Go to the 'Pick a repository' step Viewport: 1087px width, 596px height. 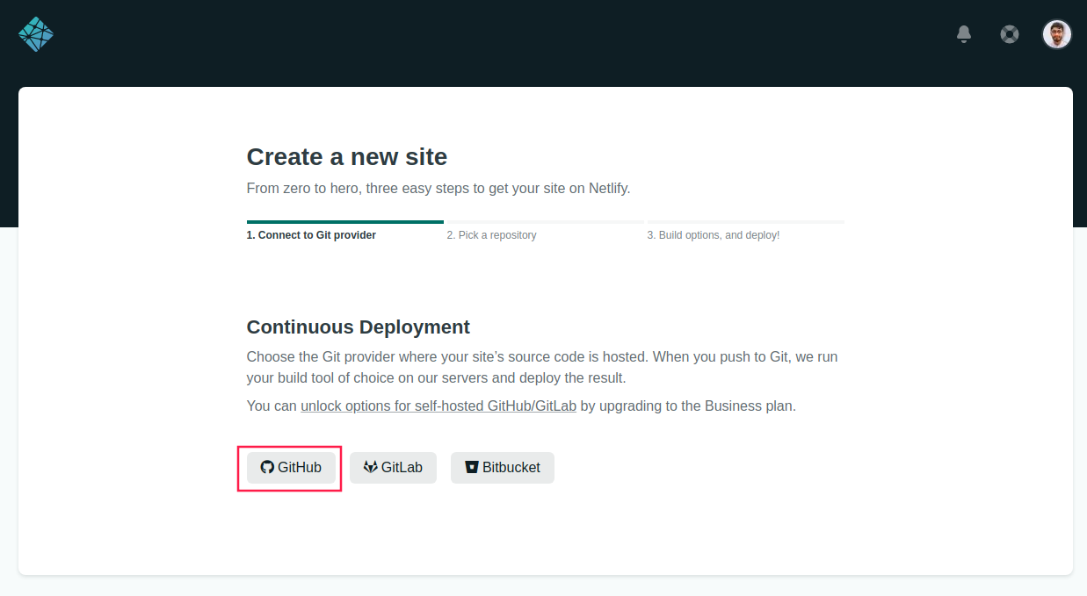pos(491,235)
